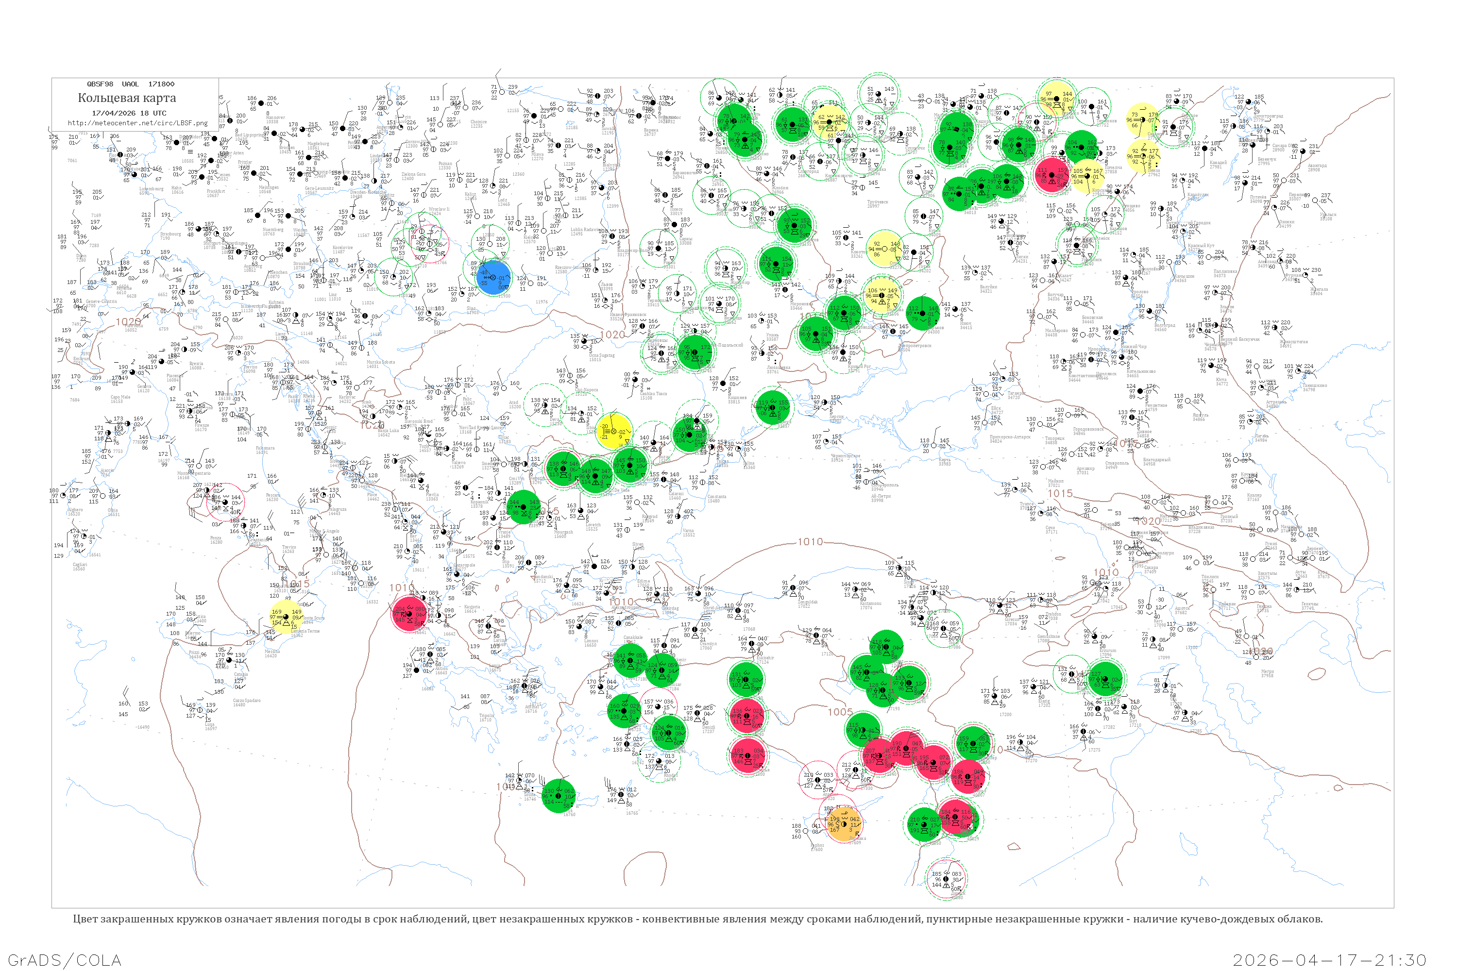Click the red Aleppo station circle

(x=969, y=777)
